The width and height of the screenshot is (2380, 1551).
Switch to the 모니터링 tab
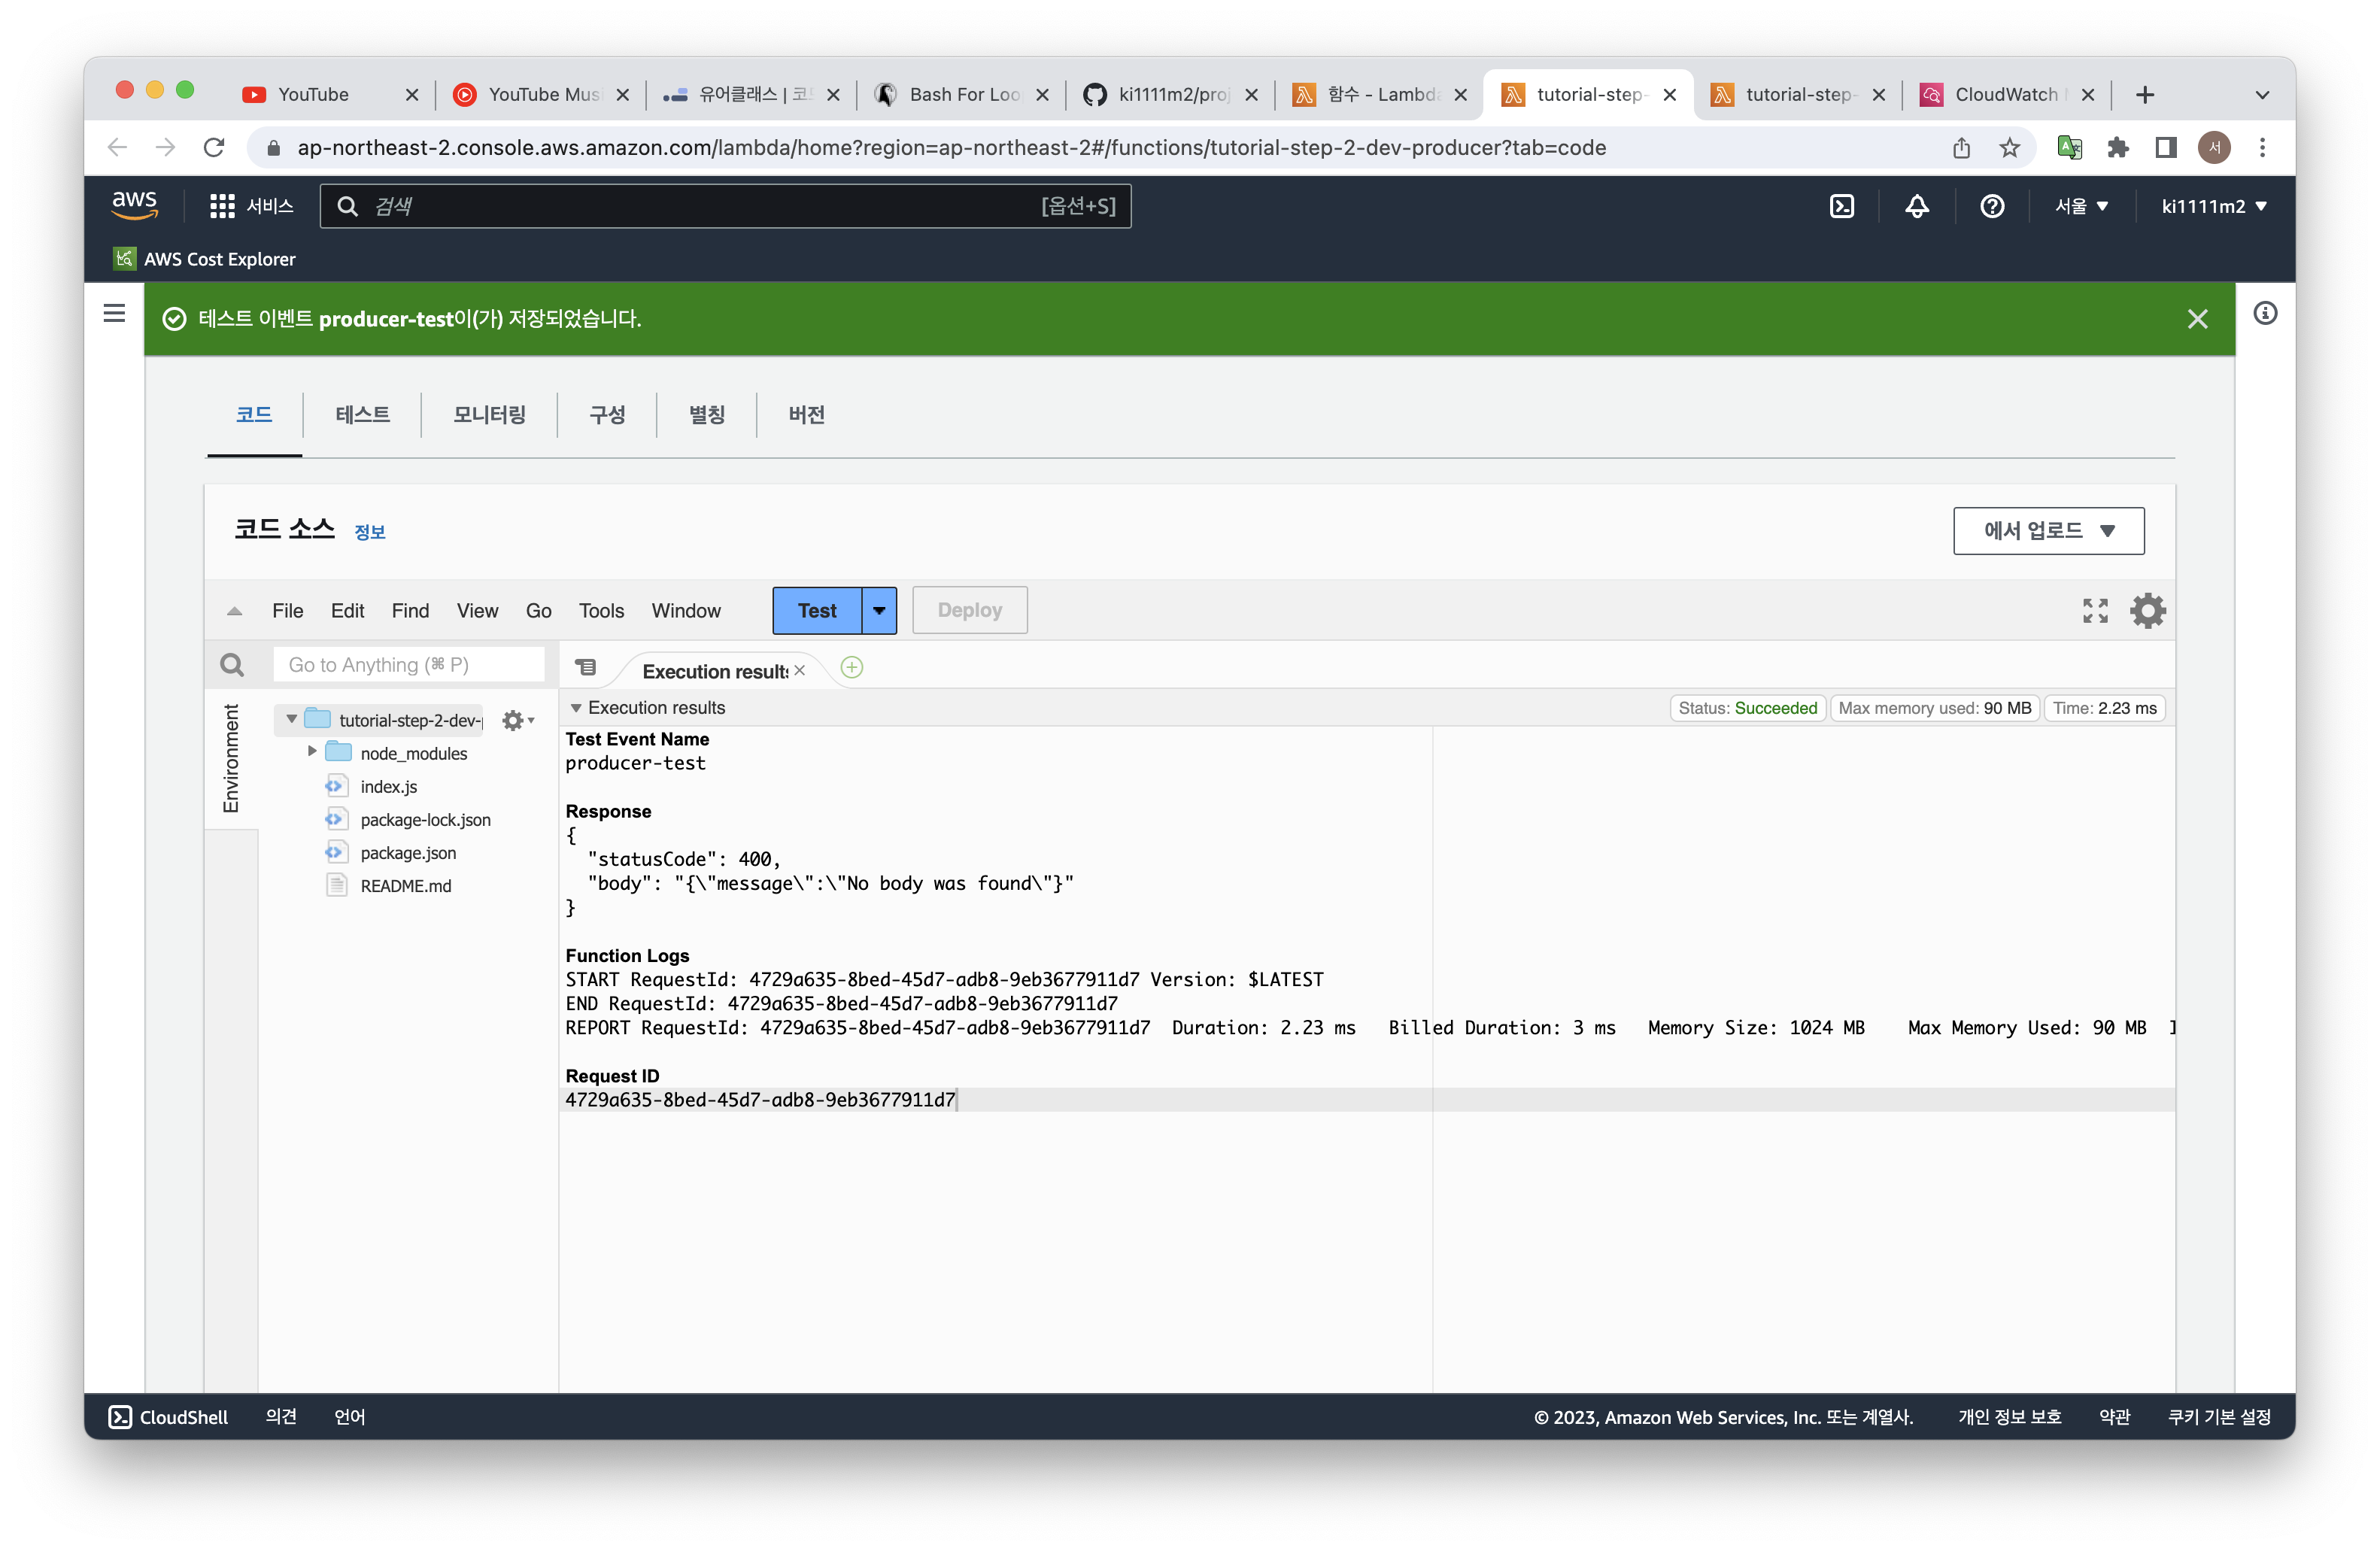click(489, 415)
